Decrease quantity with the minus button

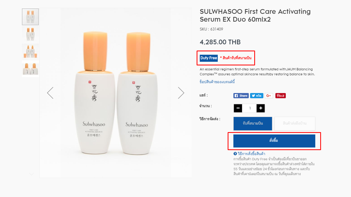click(x=238, y=108)
